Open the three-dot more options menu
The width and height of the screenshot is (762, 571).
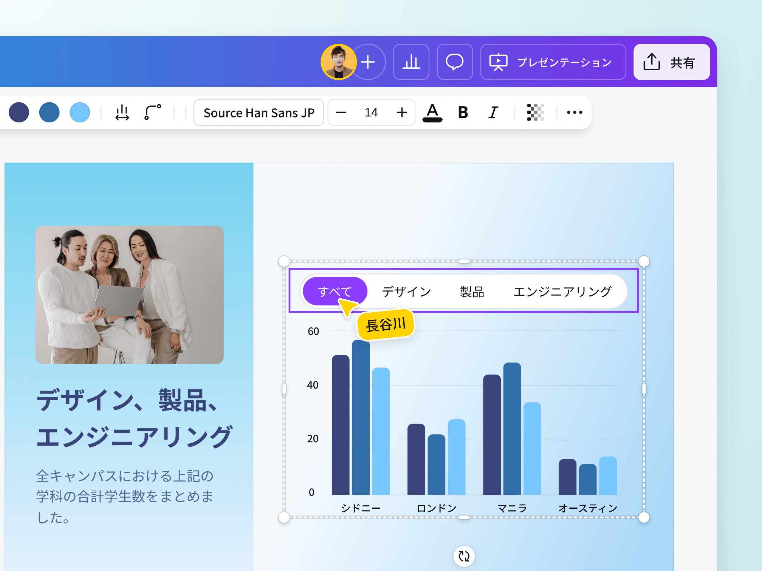point(575,113)
